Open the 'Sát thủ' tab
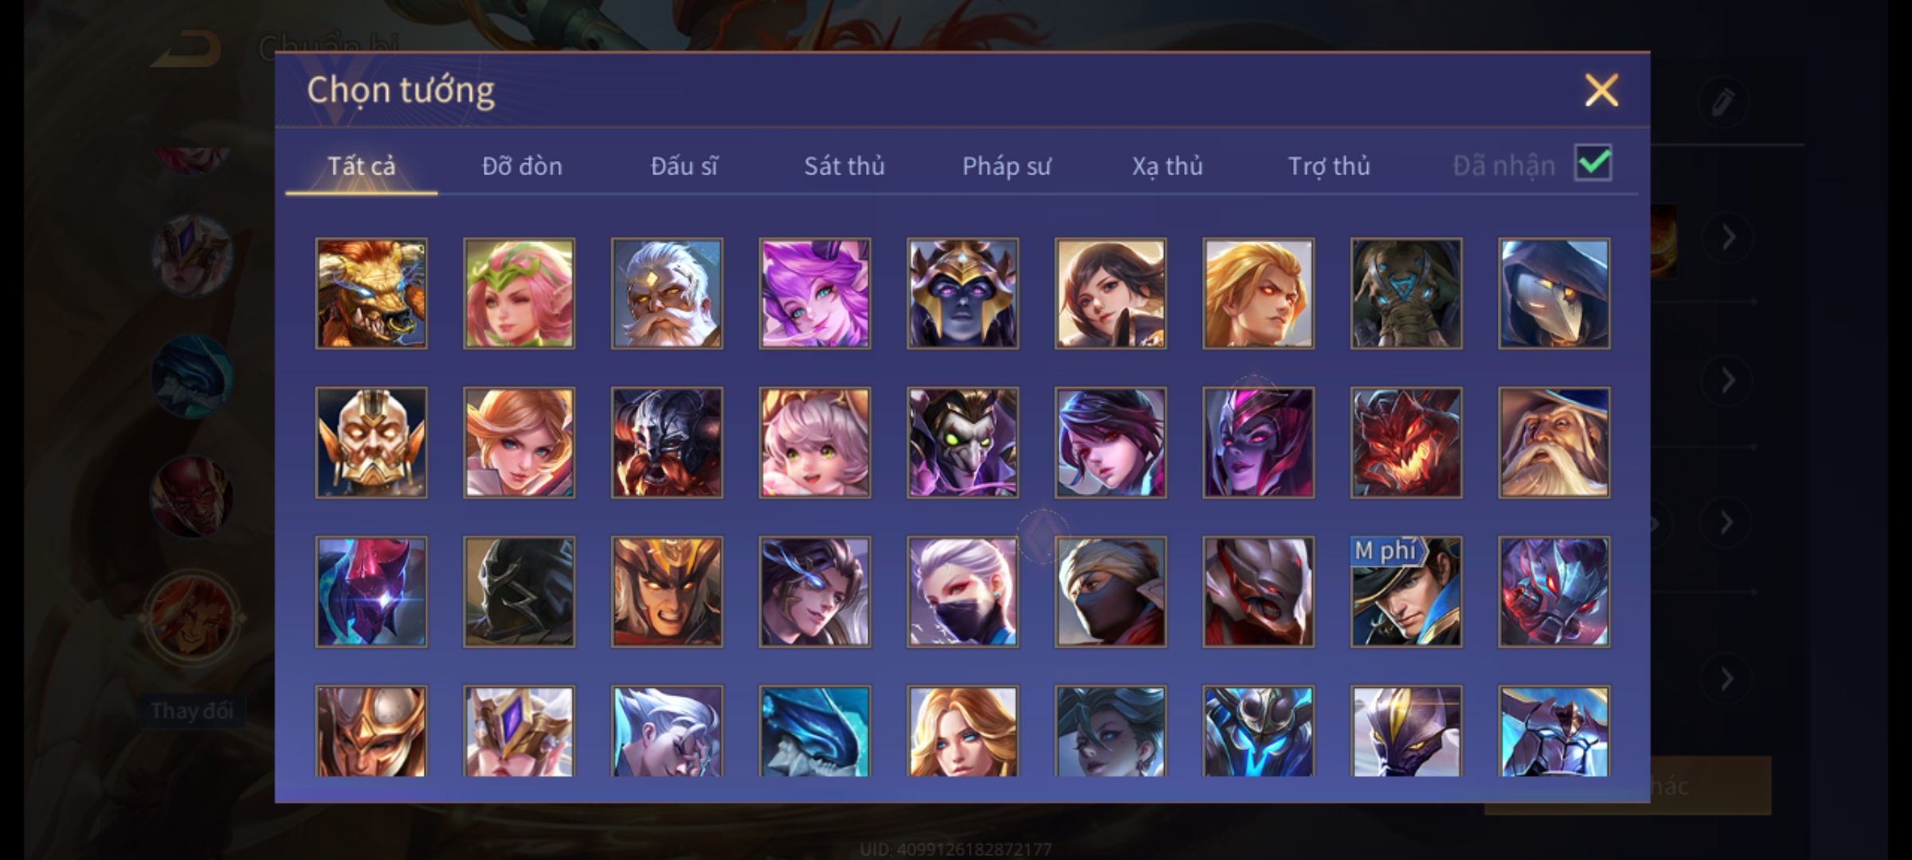1912x860 pixels. pos(844,166)
